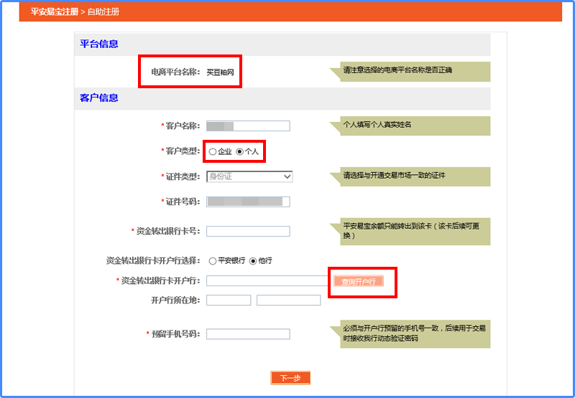Screen dimensions: 575x398
Task: Go to 平安易宝注册 in the breadcrumb
Action: (x=55, y=12)
